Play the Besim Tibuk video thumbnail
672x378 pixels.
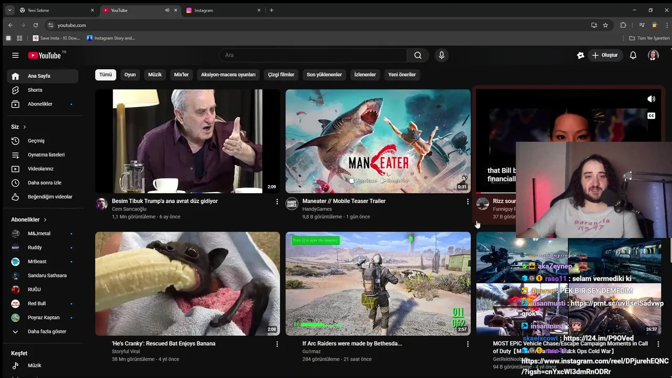[x=187, y=141]
